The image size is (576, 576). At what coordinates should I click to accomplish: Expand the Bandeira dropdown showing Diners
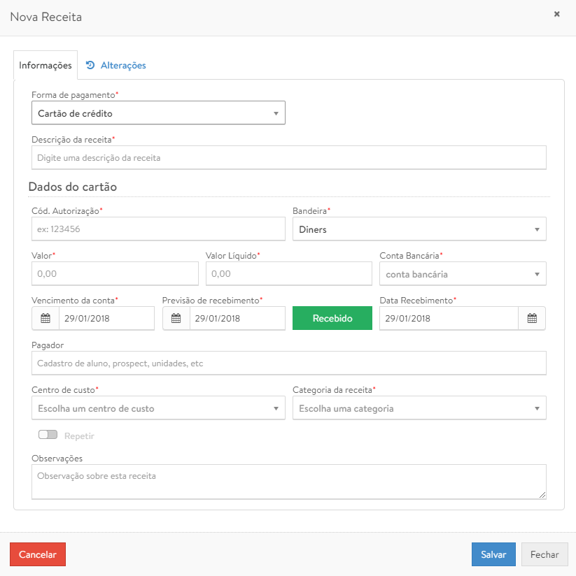(419, 229)
